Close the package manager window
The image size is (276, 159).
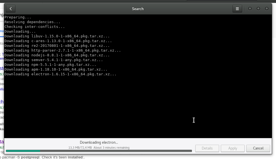click(x=267, y=9)
